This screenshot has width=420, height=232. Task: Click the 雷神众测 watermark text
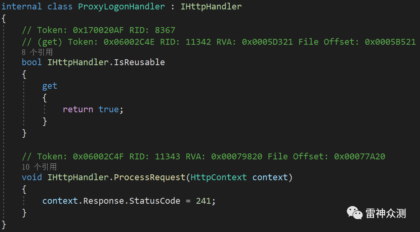click(386, 213)
